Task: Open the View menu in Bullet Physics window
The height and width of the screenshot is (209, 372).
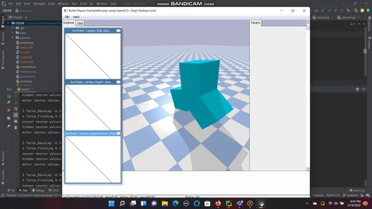Action: (76, 17)
